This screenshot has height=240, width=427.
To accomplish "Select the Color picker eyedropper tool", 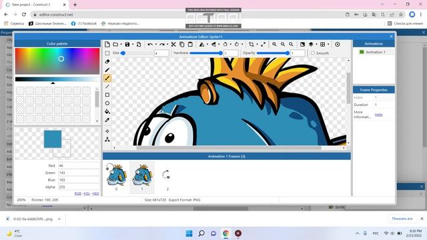I will coord(107,120).
